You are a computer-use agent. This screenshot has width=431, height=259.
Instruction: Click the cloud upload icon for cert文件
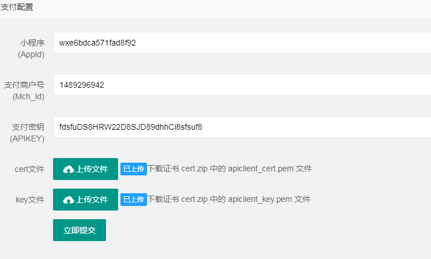(69, 169)
